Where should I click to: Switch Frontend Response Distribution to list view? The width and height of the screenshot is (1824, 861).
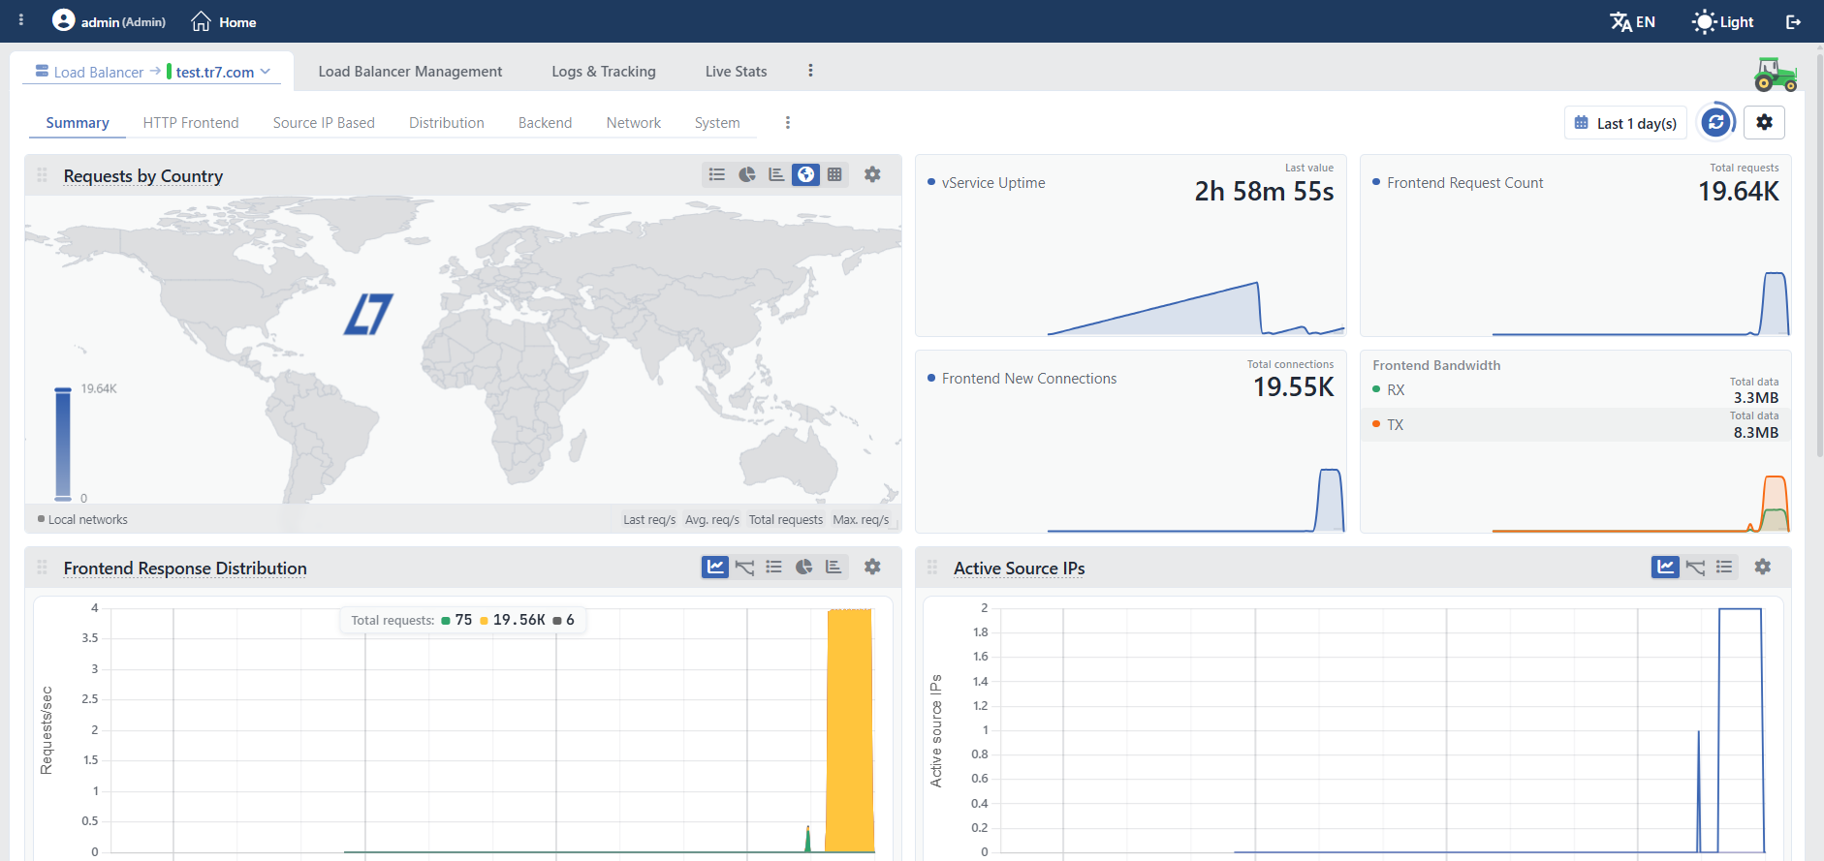tap(773, 567)
